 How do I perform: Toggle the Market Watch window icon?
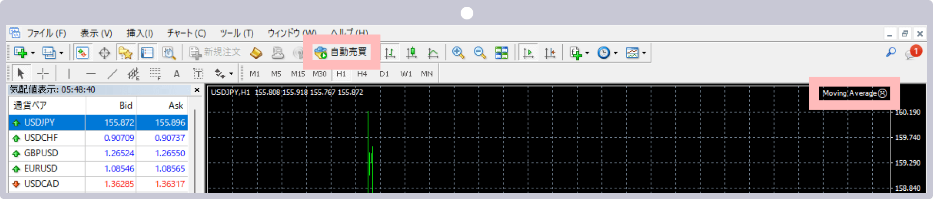82,52
